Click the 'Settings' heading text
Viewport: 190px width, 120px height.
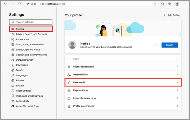[x=17, y=15]
